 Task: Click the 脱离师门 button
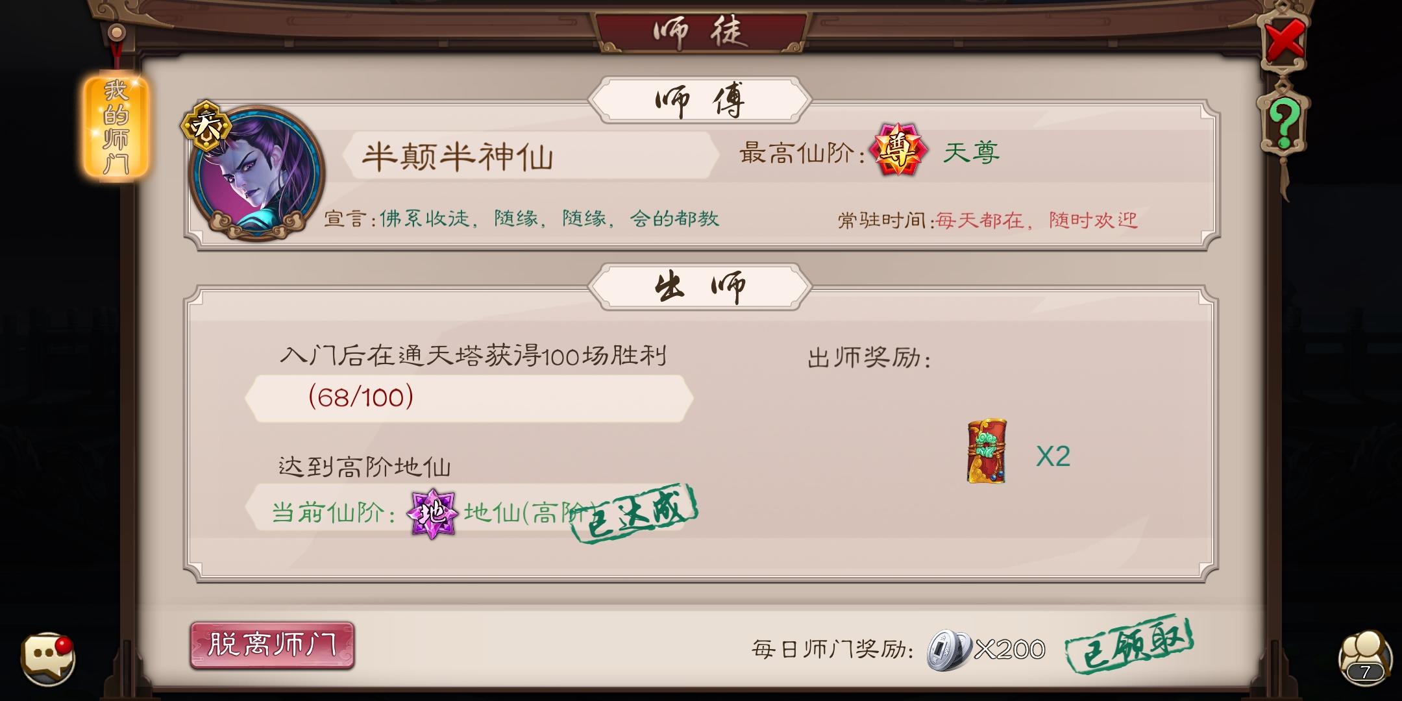click(272, 645)
